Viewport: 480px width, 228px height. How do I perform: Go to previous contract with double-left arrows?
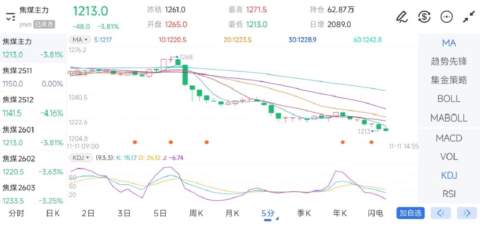[441, 213]
